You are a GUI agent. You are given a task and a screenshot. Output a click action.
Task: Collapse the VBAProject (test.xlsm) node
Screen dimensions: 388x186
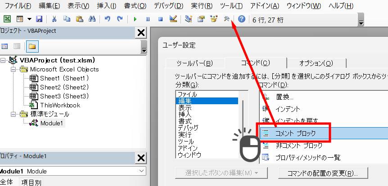click(x=3, y=60)
